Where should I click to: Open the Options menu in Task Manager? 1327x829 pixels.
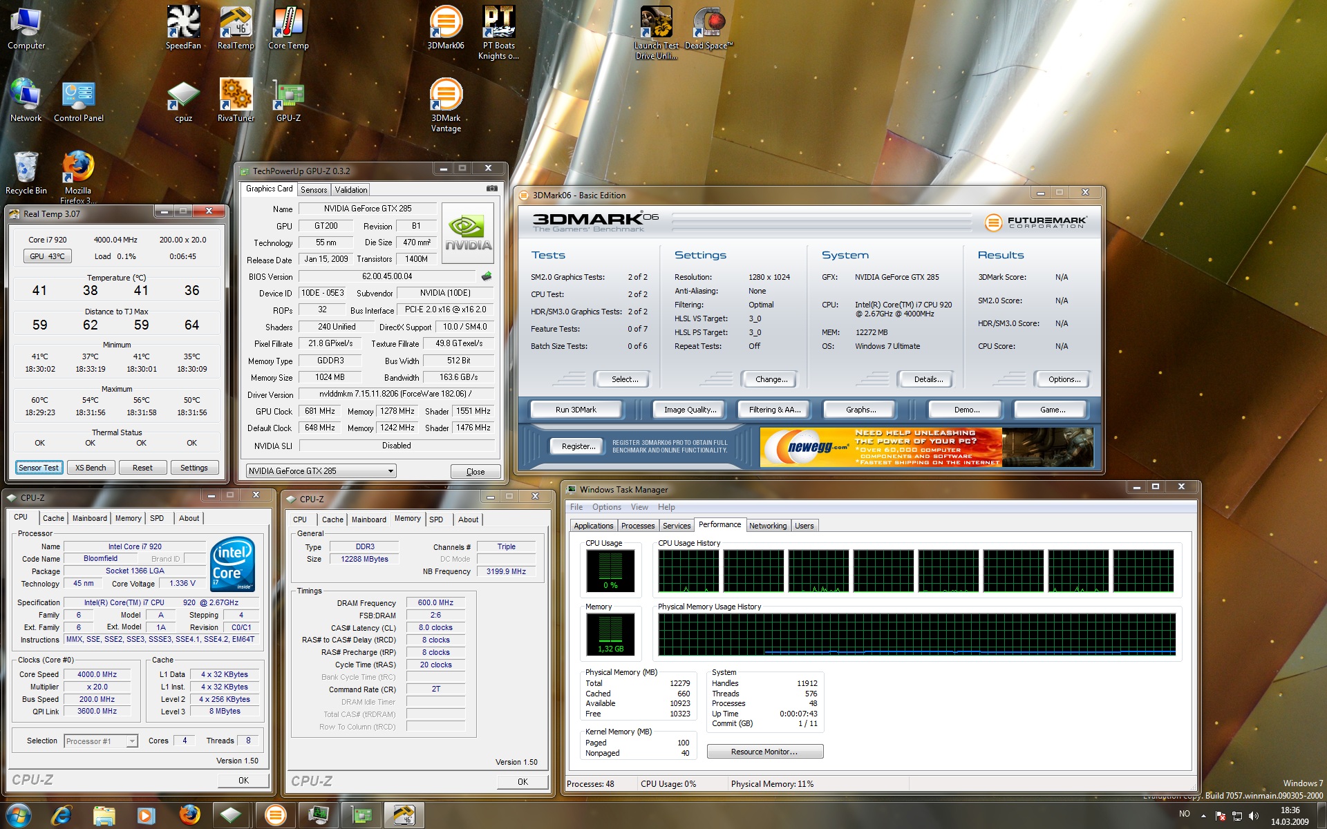click(x=606, y=507)
